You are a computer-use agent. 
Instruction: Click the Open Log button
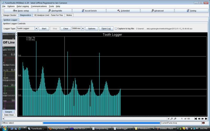(106, 29)
